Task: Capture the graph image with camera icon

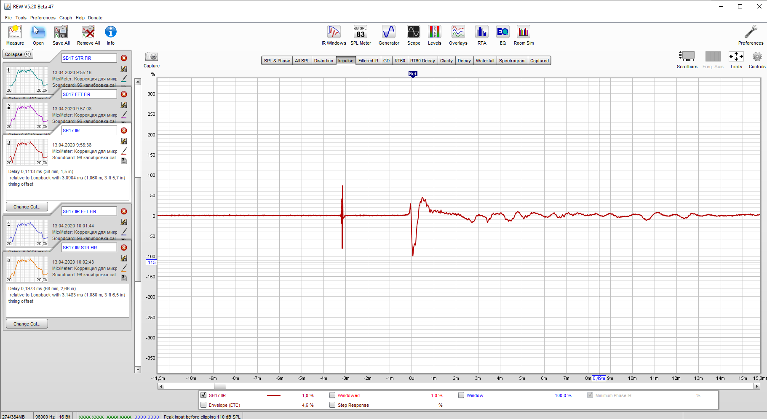Action: (x=152, y=56)
